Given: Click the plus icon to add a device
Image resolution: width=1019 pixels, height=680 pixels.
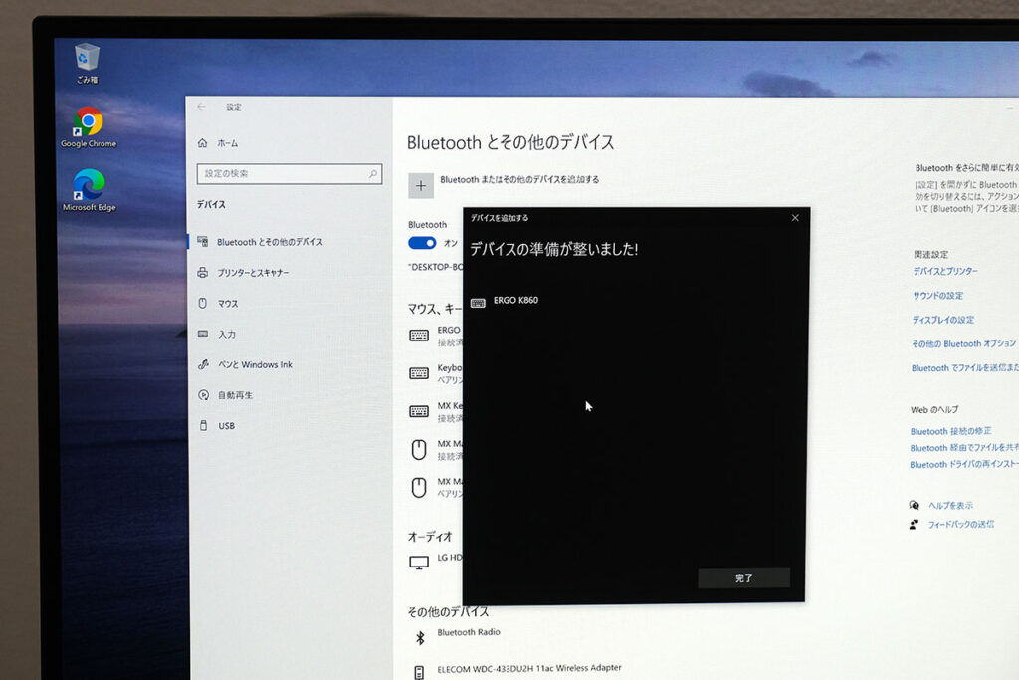Looking at the screenshot, I should tap(421, 186).
